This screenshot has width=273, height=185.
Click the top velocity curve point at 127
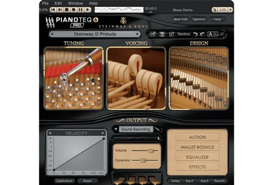click(x=104, y=139)
